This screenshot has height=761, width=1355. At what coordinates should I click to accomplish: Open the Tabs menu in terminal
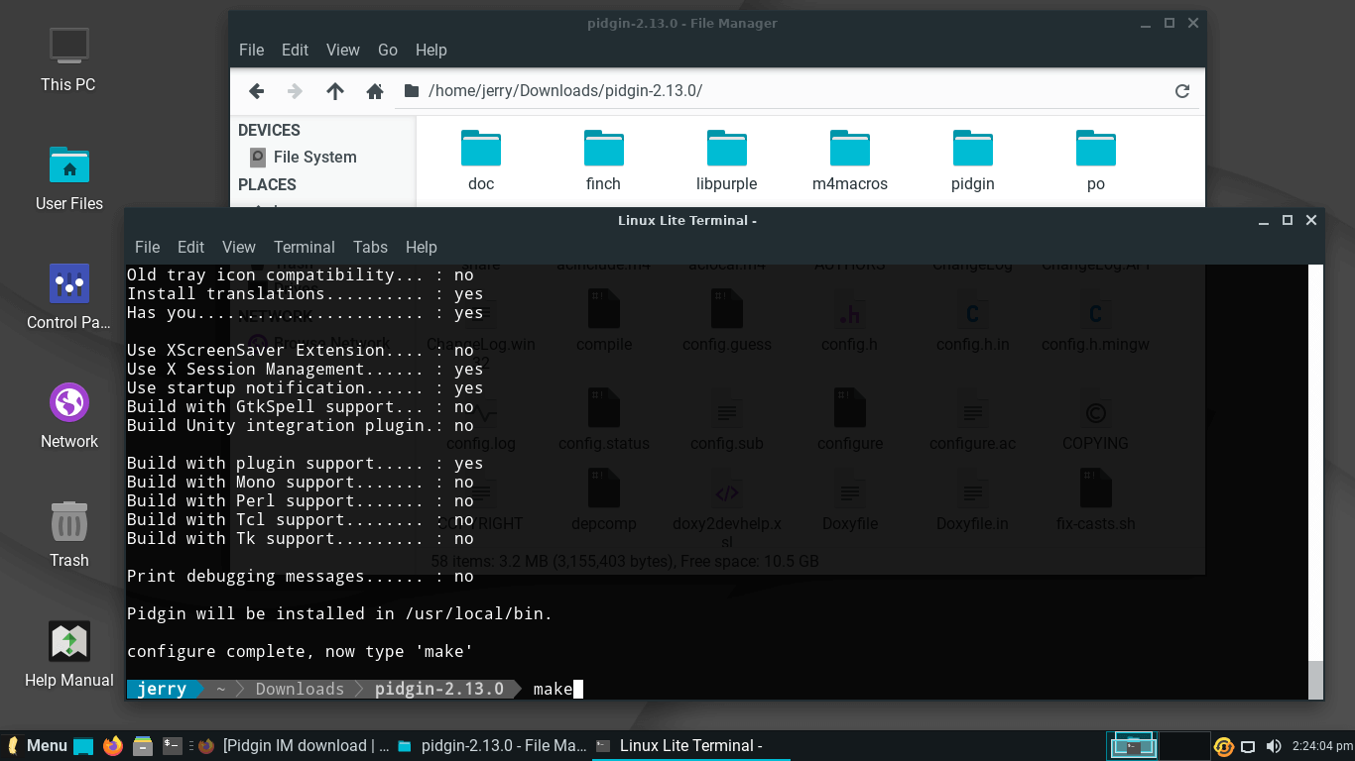tap(370, 247)
